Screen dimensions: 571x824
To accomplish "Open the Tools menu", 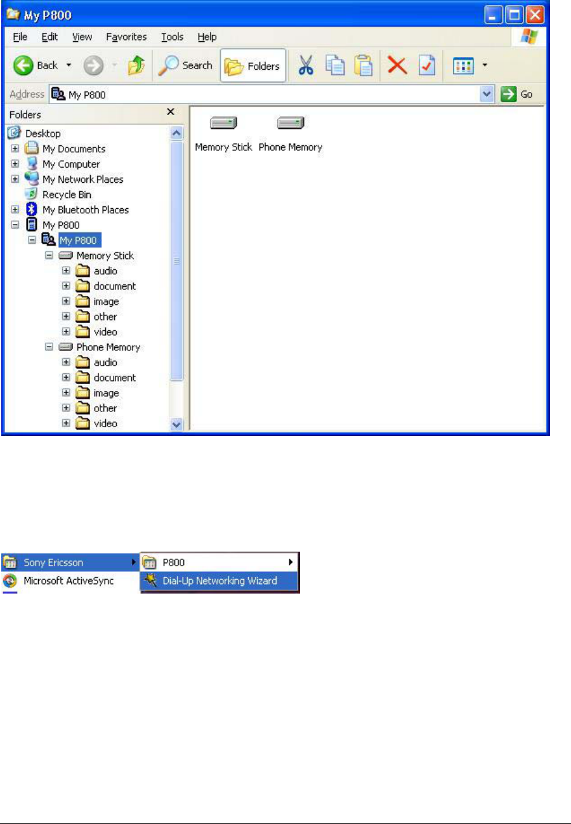I will point(173,37).
